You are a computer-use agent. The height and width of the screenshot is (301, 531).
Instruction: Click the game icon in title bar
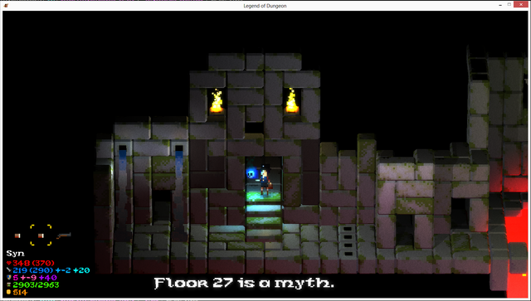pos(6,6)
